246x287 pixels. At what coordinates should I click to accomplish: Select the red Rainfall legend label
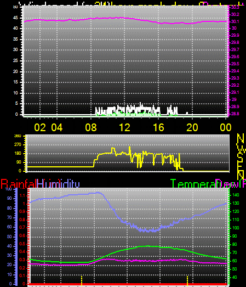click(18, 184)
